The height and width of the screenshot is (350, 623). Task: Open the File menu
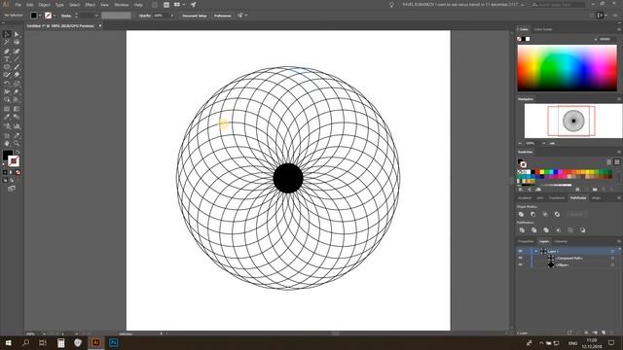(x=18, y=5)
